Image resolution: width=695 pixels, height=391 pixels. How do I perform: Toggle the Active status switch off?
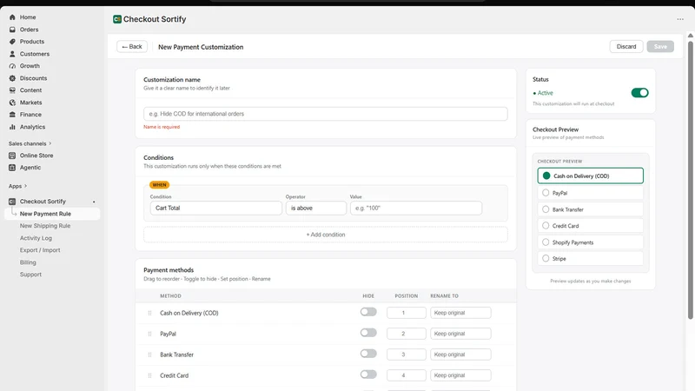click(x=639, y=93)
